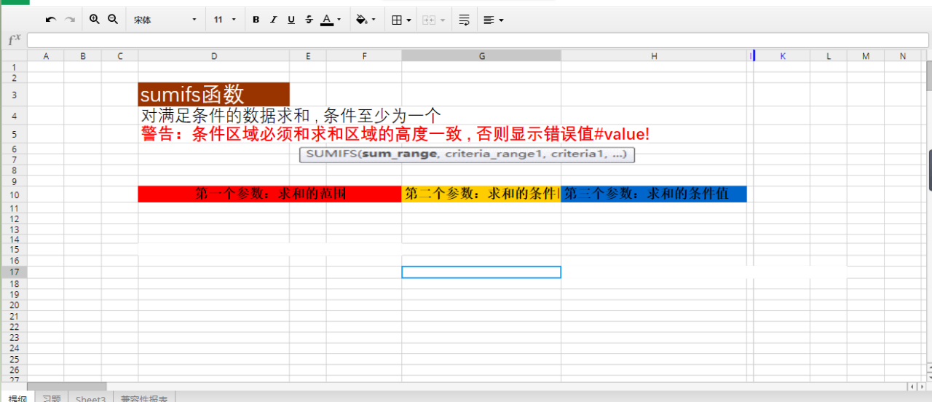Click the scroll left arrow at bottom right
932x402 pixels.
point(912,386)
